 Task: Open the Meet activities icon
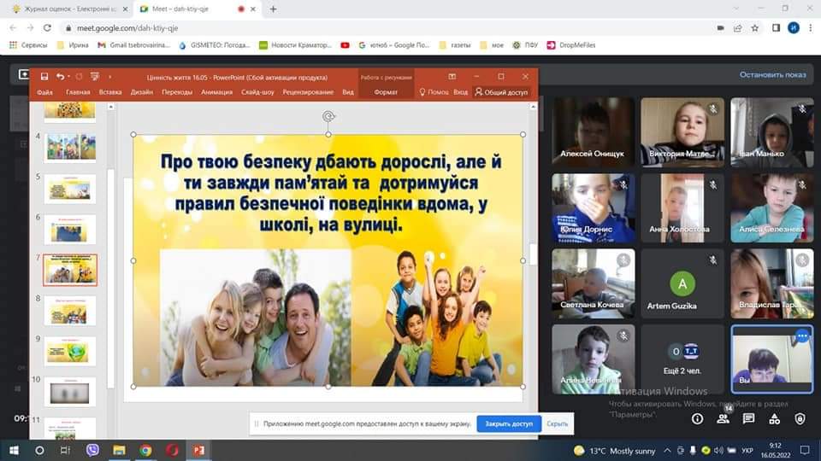coord(774,418)
